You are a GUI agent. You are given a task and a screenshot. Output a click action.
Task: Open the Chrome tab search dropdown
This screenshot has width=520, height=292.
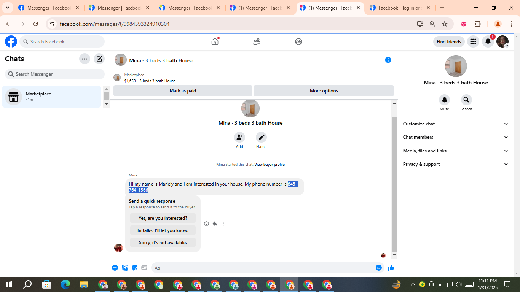click(x=7, y=8)
